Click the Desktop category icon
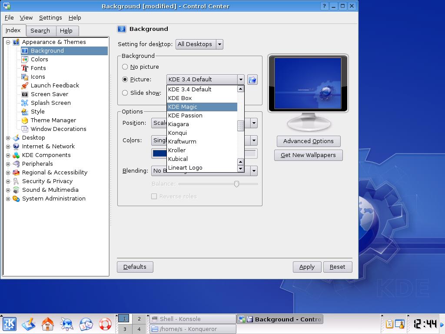The width and height of the screenshot is (445, 334). pyautogui.click(x=16, y=138)
